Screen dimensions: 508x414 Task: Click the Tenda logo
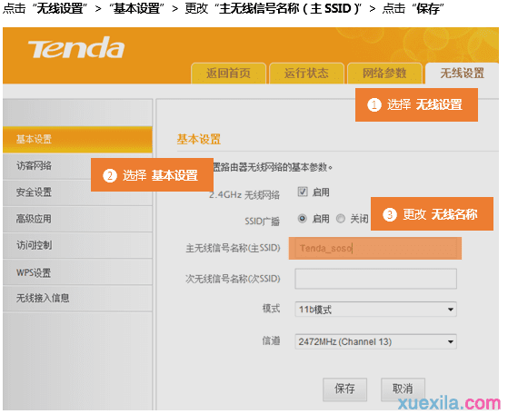(76, 47)
